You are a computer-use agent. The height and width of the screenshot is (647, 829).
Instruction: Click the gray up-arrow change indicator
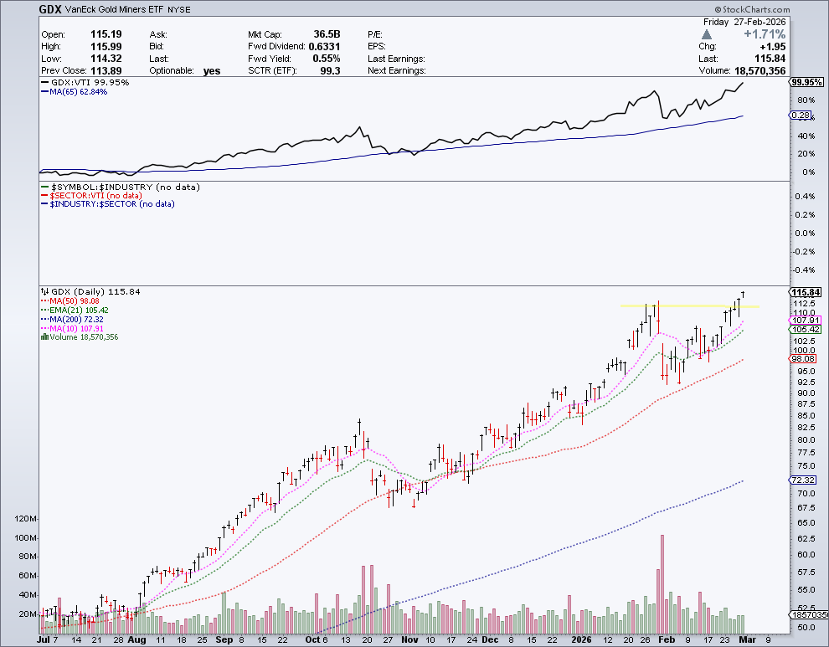point(707,35)
